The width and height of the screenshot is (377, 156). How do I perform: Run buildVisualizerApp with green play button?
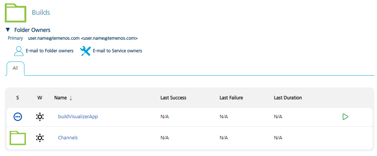point(345,117)
